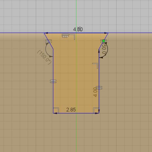Select the left vertical sketch line
Screen dimensions: 152x152
(x=53, y=81)
